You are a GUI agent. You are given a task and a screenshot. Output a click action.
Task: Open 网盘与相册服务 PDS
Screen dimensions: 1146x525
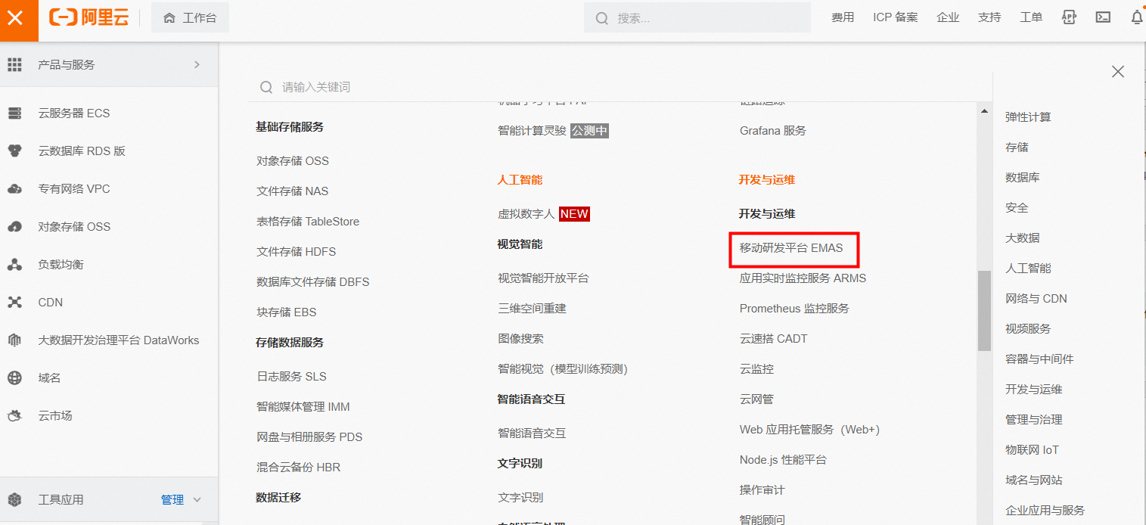[x=309, y=437]
